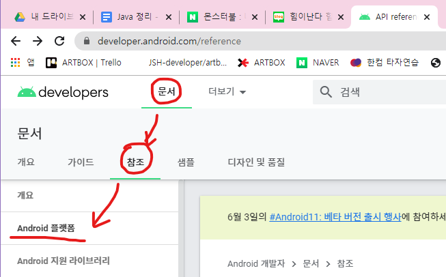Viewport: 446px width, 277px height.
Task: Click the Android developers logo
Action: coord(63,92)
